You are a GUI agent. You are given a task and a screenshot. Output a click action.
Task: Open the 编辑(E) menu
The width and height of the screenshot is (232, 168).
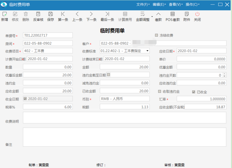[x=159, y=5]
